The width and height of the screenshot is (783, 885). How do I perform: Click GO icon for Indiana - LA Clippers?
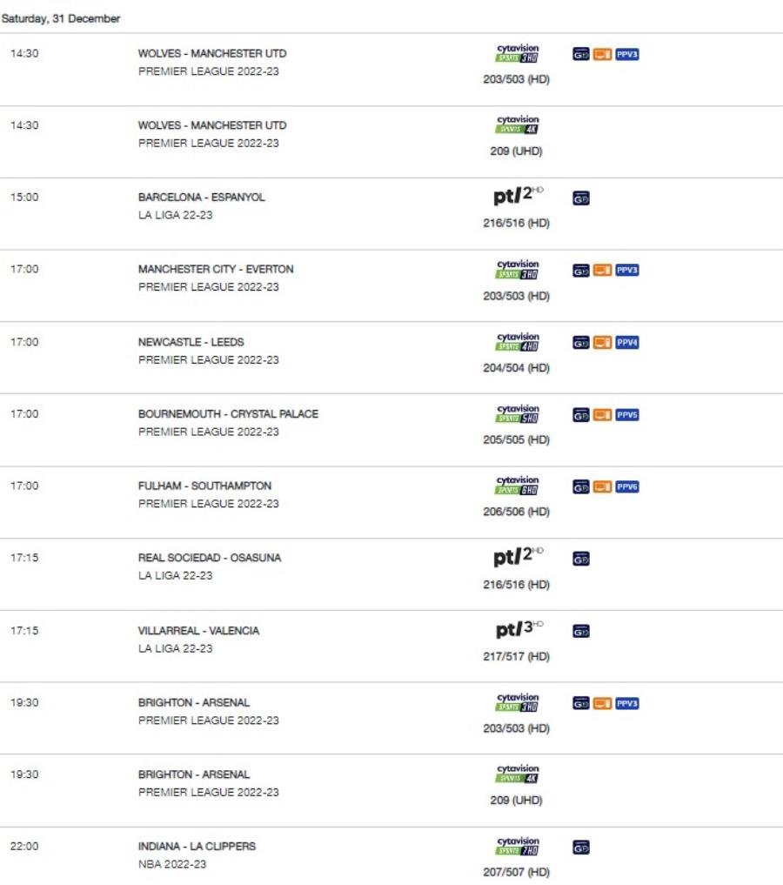(581, 847)
